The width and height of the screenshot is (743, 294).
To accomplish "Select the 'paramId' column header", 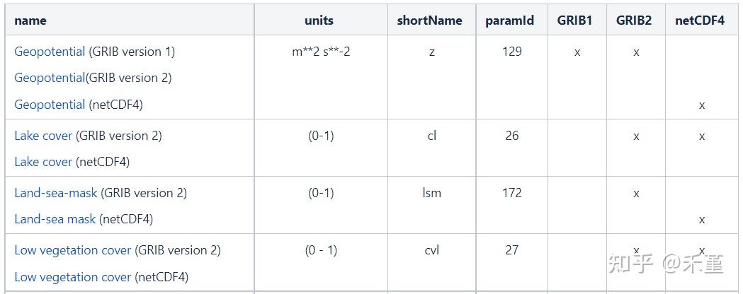I will [510, 20].
